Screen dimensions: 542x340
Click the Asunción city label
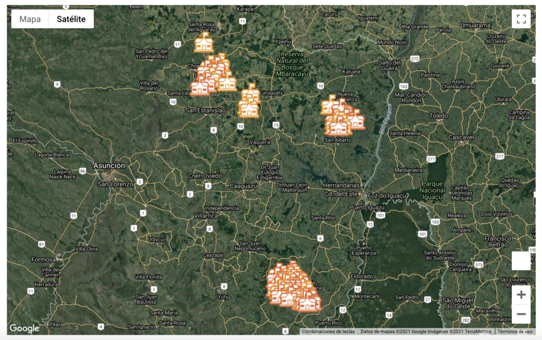coord(109,166)
